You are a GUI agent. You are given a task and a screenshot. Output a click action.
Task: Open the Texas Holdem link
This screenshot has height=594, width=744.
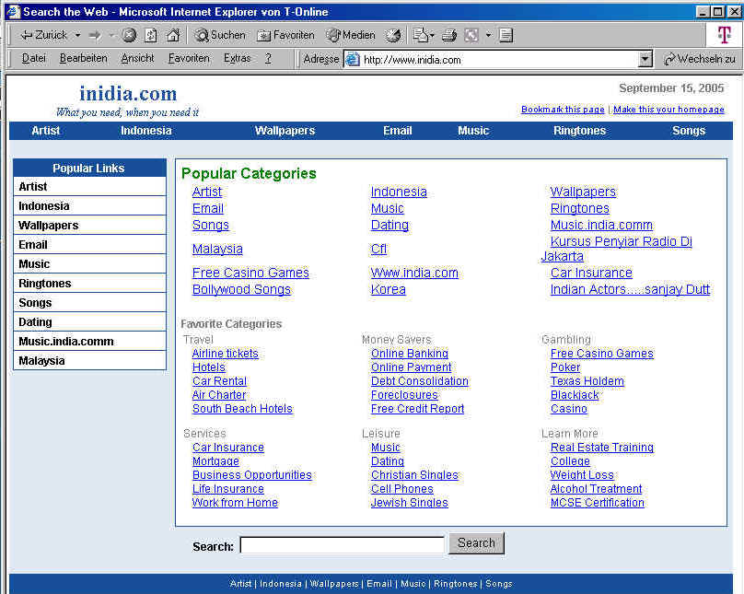587,381
